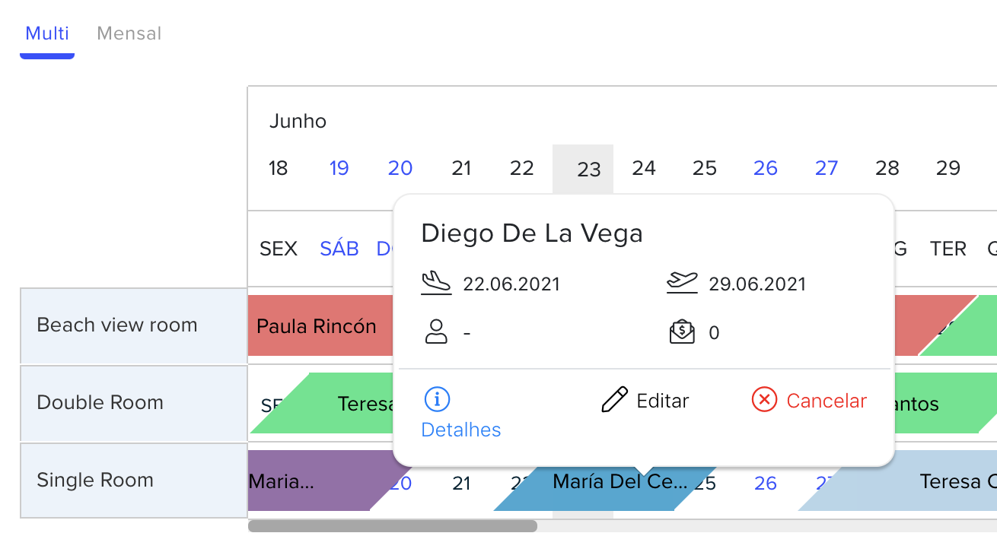Click the arrival plane icon beside 22.06.2021

pyautogui.click(x=436, y=284)
